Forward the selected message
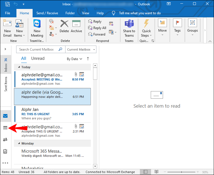This screenshot has height=175, width=214. [x=97, y=34]
